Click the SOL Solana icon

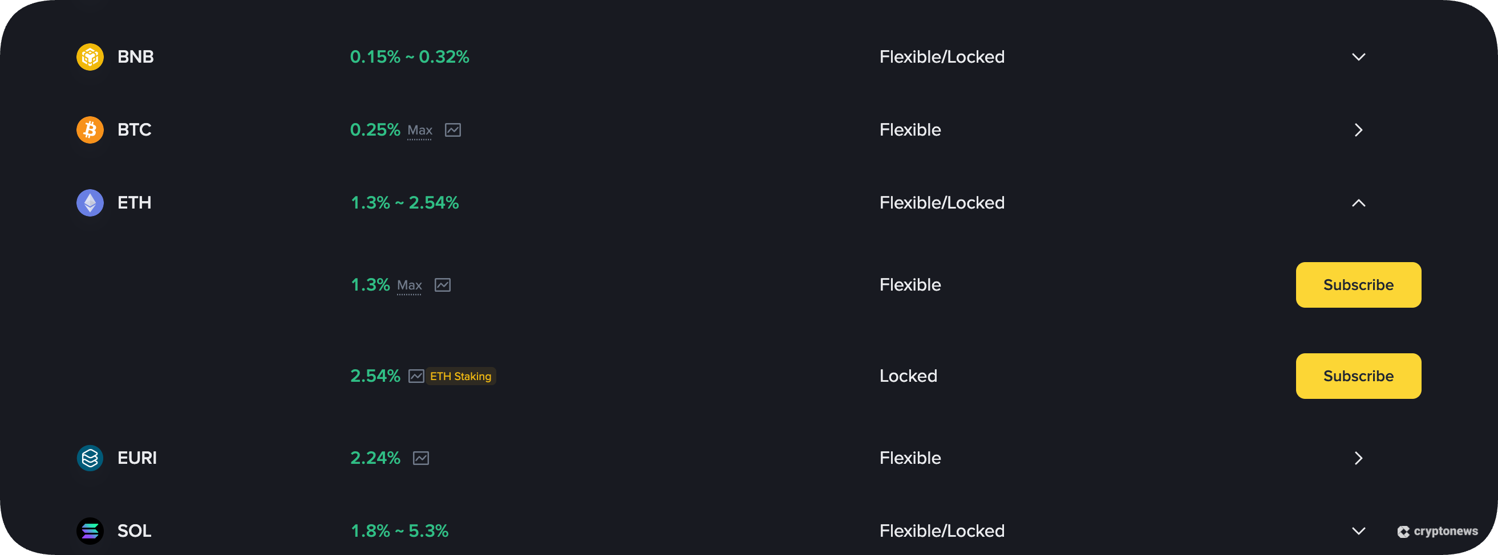pos(90,530)
